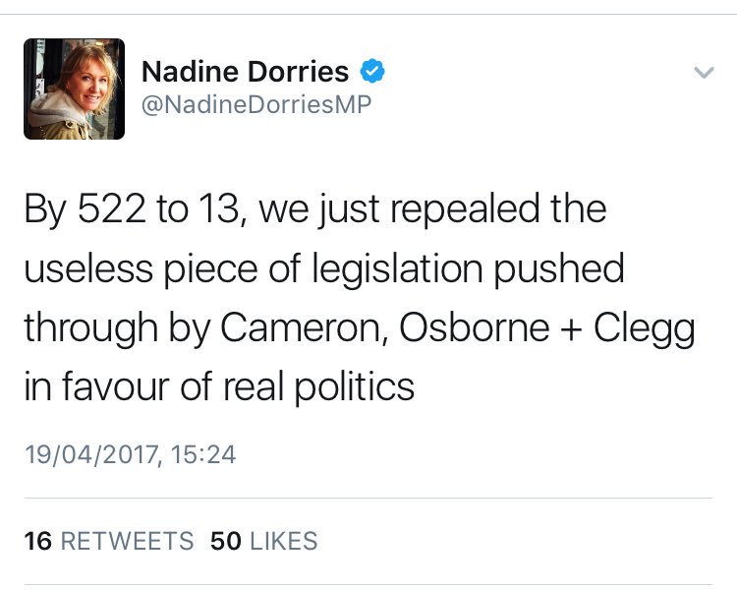Click the retweet count number 16

[x=37, y=541]
